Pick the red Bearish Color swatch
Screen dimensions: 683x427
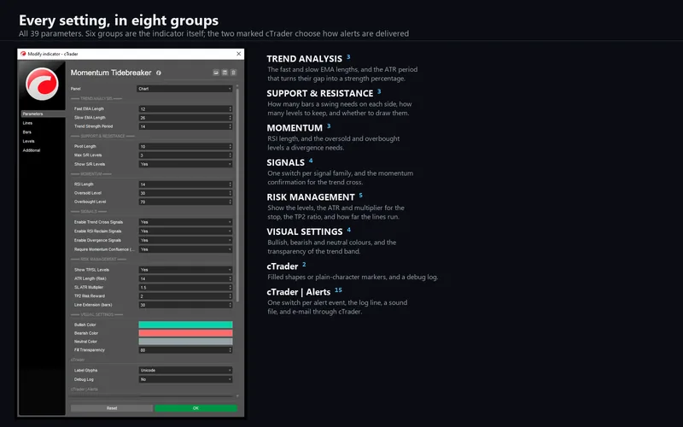point(185,333)
